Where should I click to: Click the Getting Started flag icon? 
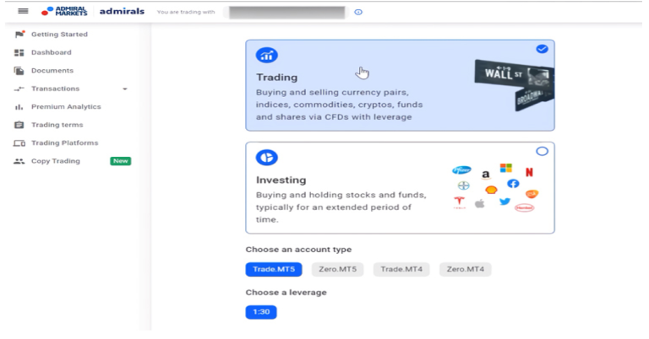[x=19, y=35]
